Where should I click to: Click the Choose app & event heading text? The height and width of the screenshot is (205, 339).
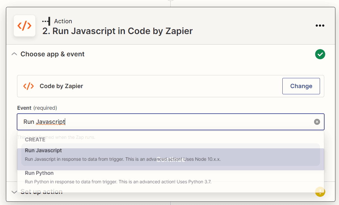[52, 54]
